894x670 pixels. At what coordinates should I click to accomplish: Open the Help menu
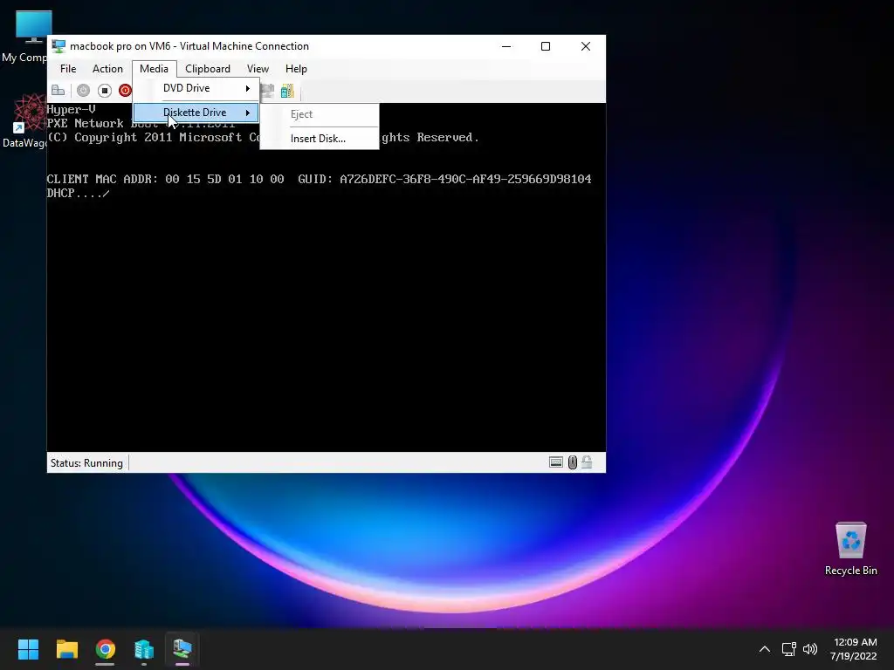coord(296,69)
